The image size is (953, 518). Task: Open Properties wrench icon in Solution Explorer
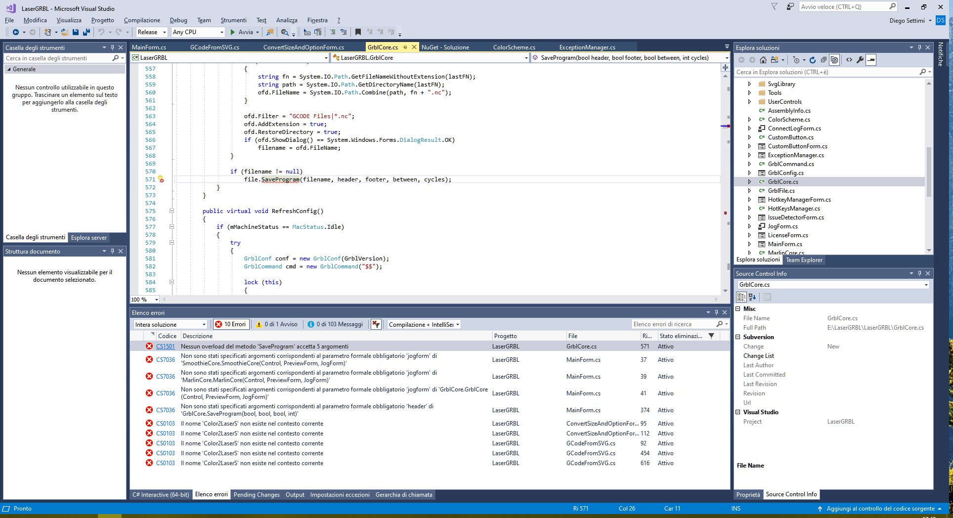pos(860,60)
